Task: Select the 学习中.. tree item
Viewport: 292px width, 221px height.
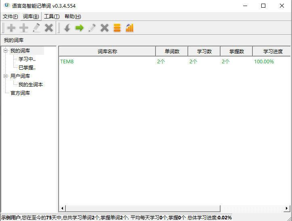Action: click(x=27, y=59)
